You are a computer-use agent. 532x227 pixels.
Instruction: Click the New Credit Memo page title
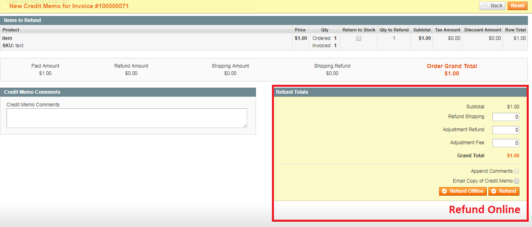(x=69, y=6)
